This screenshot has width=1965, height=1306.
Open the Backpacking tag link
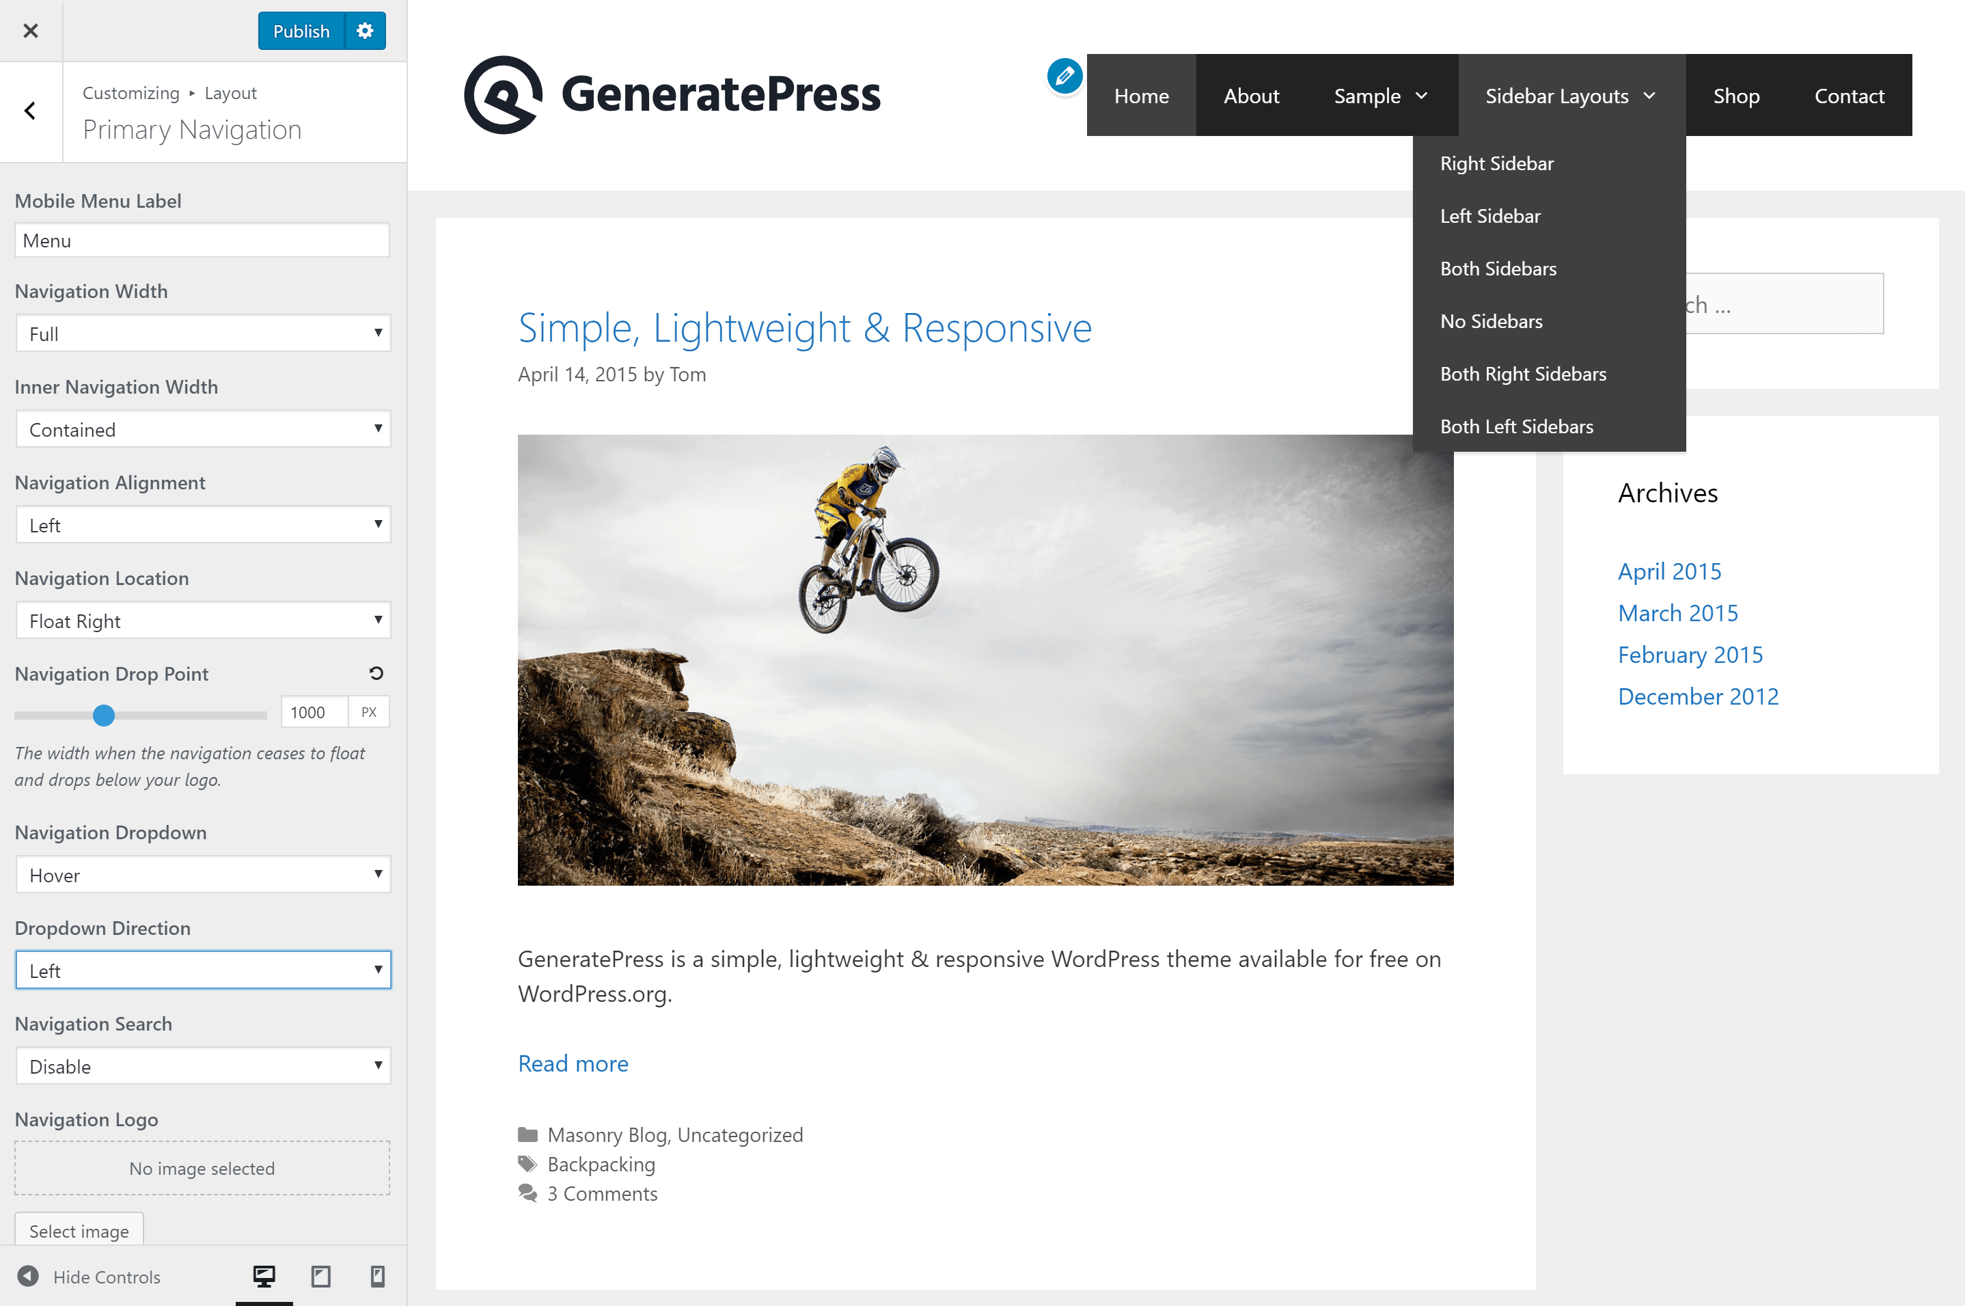tap(601, 1165)
